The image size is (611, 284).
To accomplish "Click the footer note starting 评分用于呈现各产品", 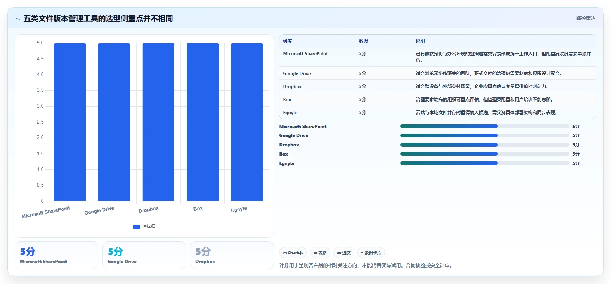I will (366, 266).
